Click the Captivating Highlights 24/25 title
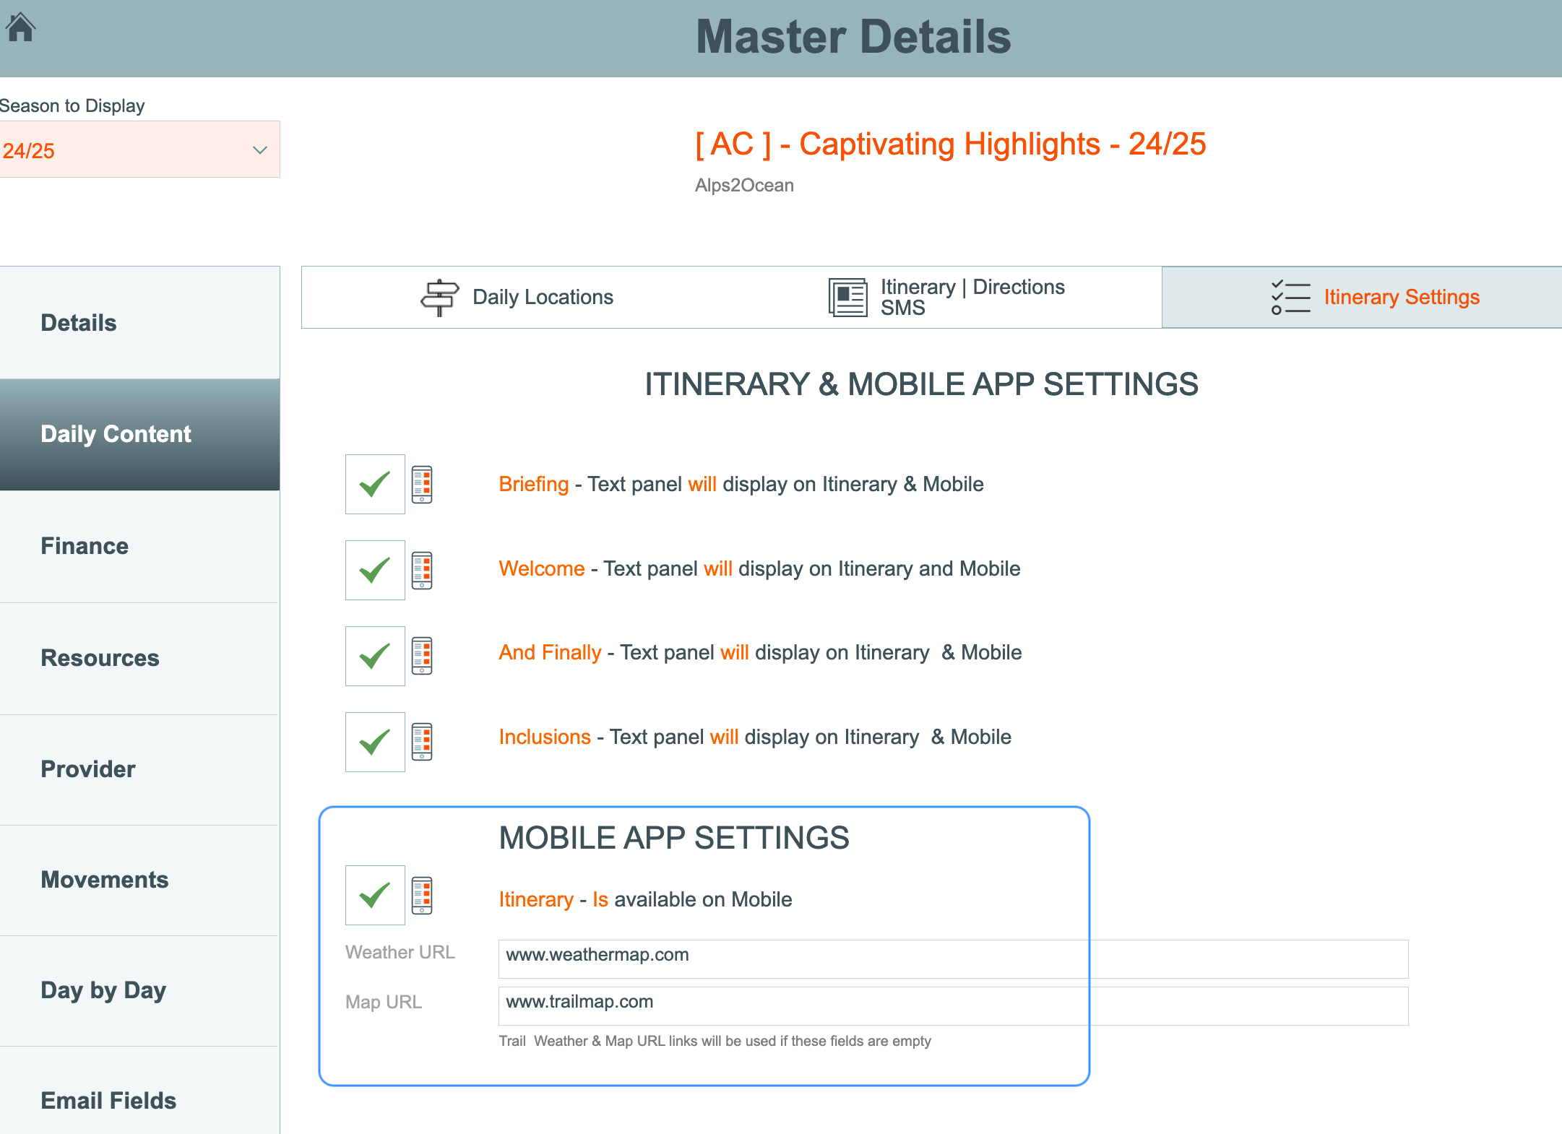 [951, 144]
